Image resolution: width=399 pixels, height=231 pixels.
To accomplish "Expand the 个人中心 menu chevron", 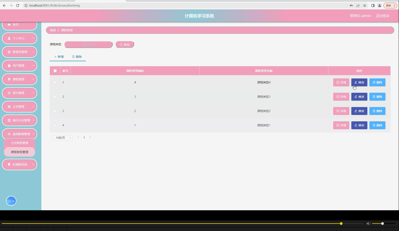I will coord(33,38).
